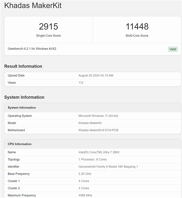The width and height of the screenshot is (182, 198).
Task: Click the Khadas MakerKit page title
Action: [x=33, y=5]
